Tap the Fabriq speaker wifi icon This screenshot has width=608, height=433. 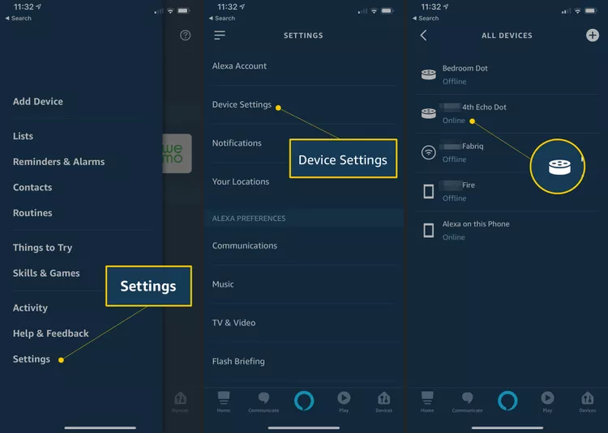click(429, 152)
